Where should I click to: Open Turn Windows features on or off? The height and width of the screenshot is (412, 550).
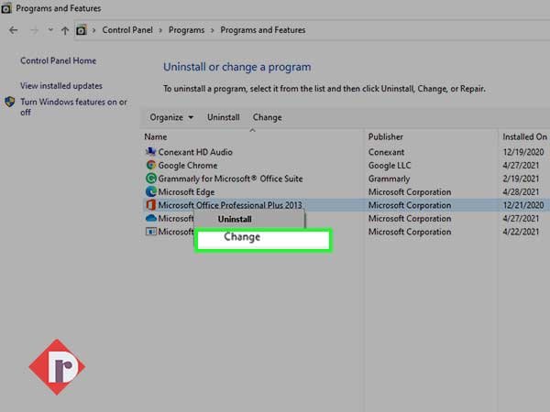(x=73, y=107)
